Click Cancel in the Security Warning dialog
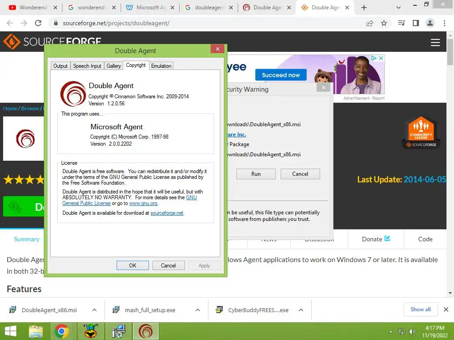This screenshot has width=454, height=340. 300,174
